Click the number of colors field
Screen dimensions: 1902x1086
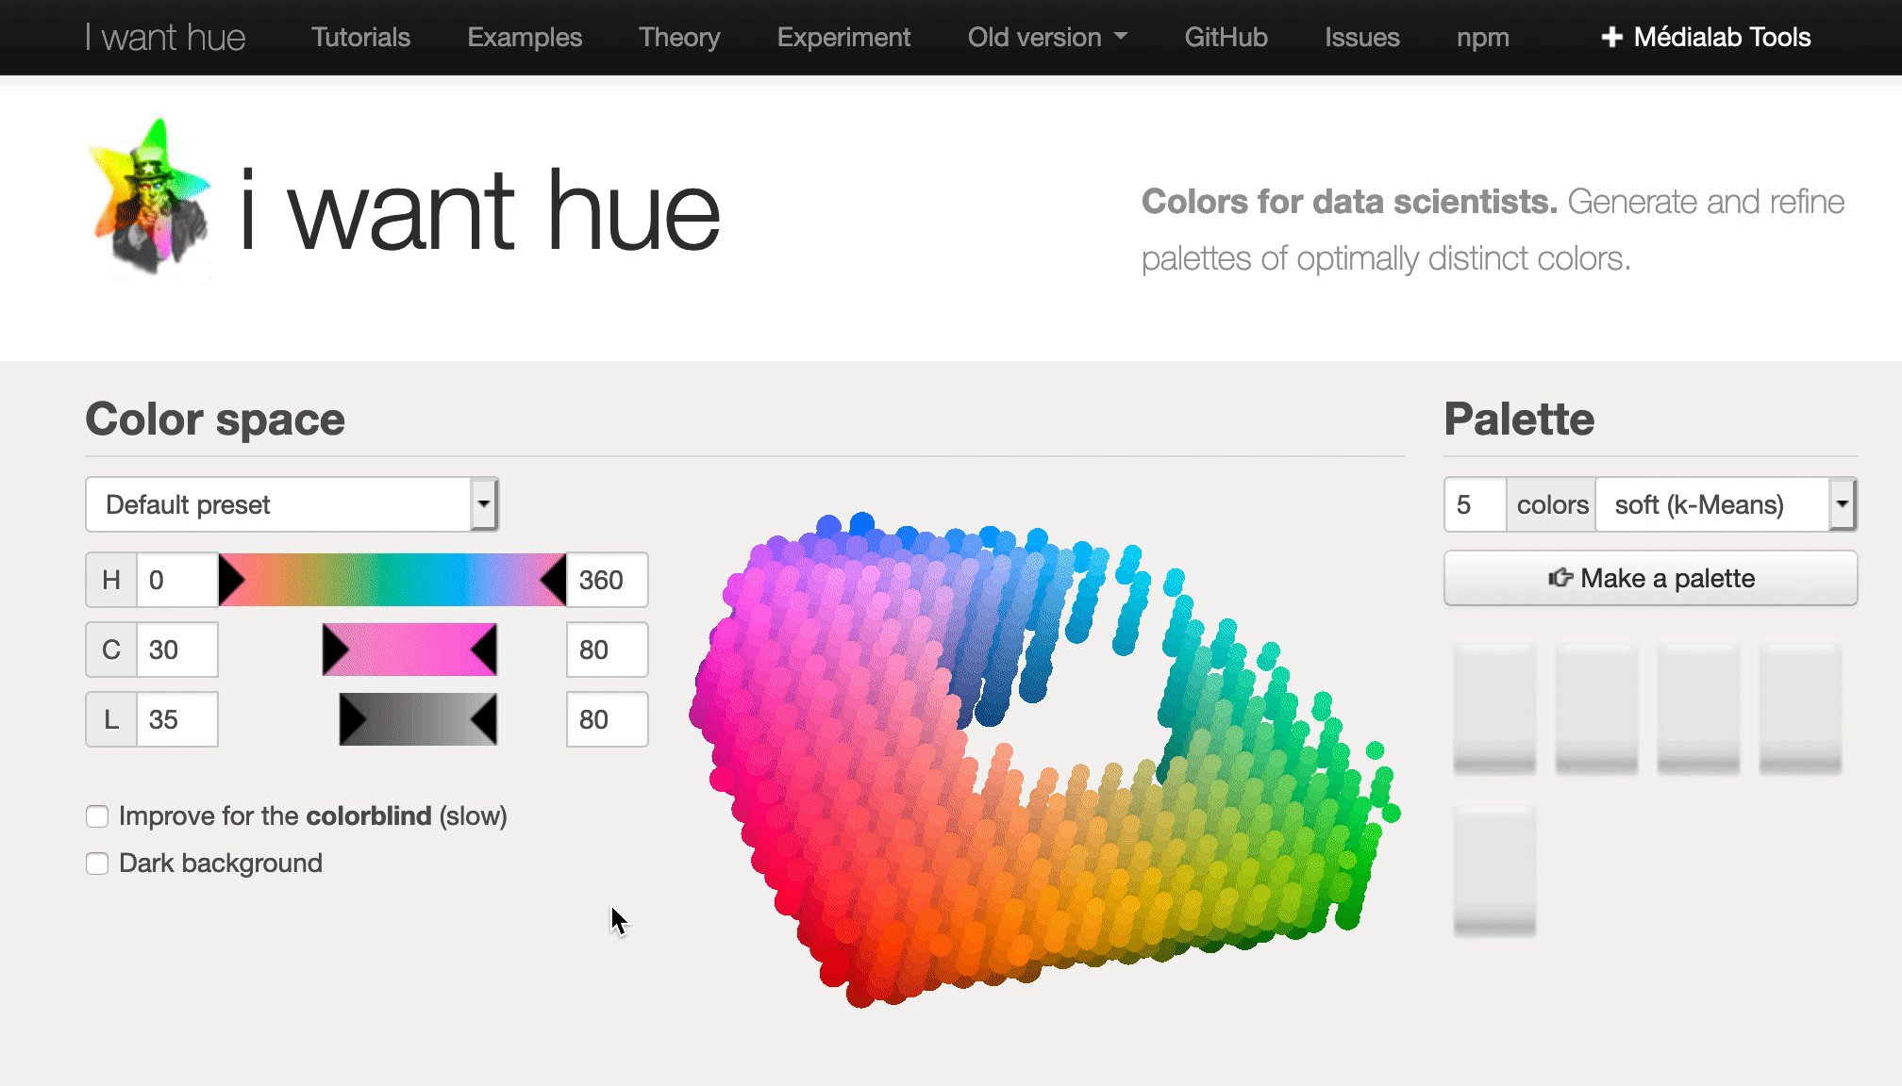tap(1475, 504)
